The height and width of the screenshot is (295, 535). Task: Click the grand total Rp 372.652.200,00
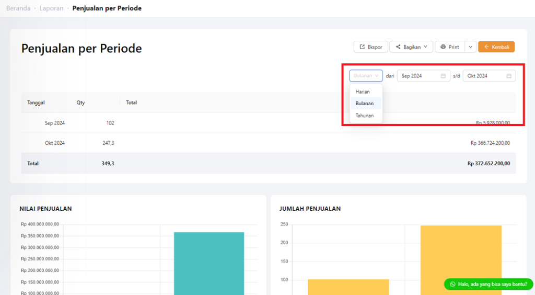coord(489,164)
